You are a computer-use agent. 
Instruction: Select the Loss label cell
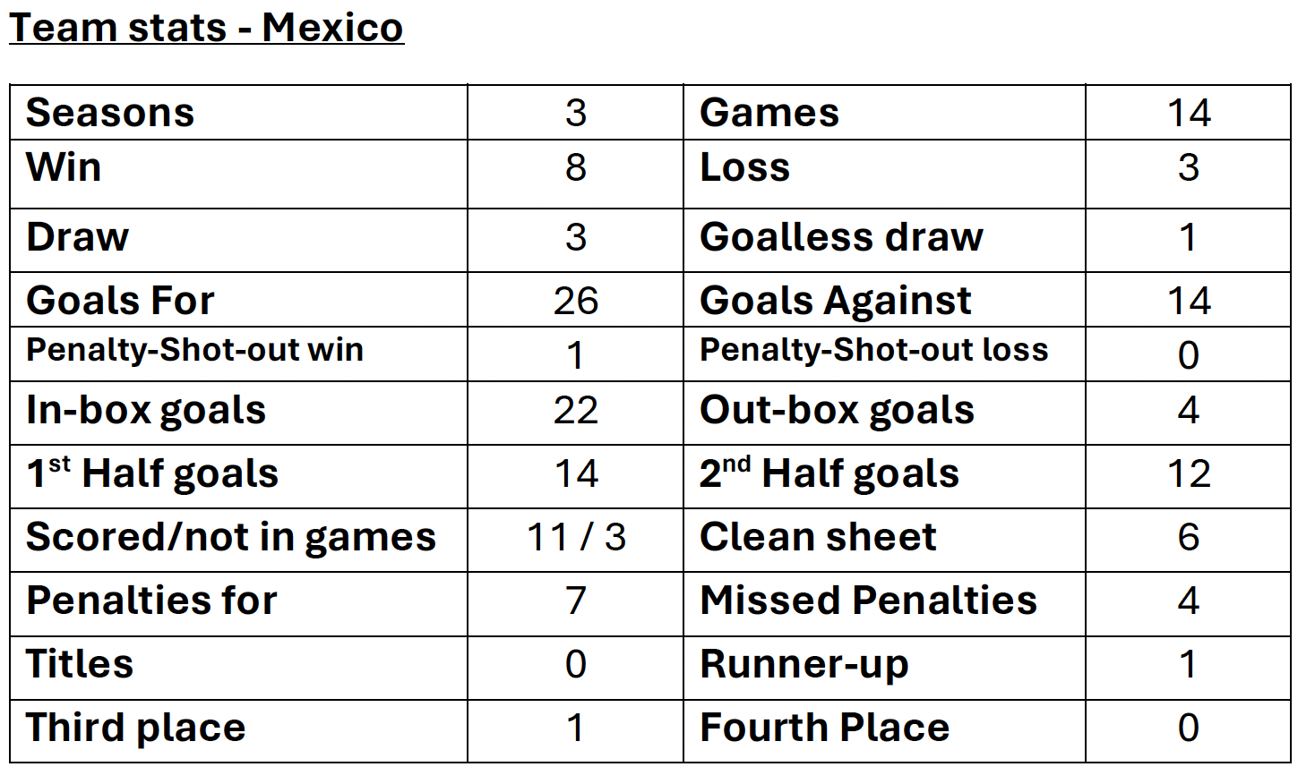coord(884,175)
